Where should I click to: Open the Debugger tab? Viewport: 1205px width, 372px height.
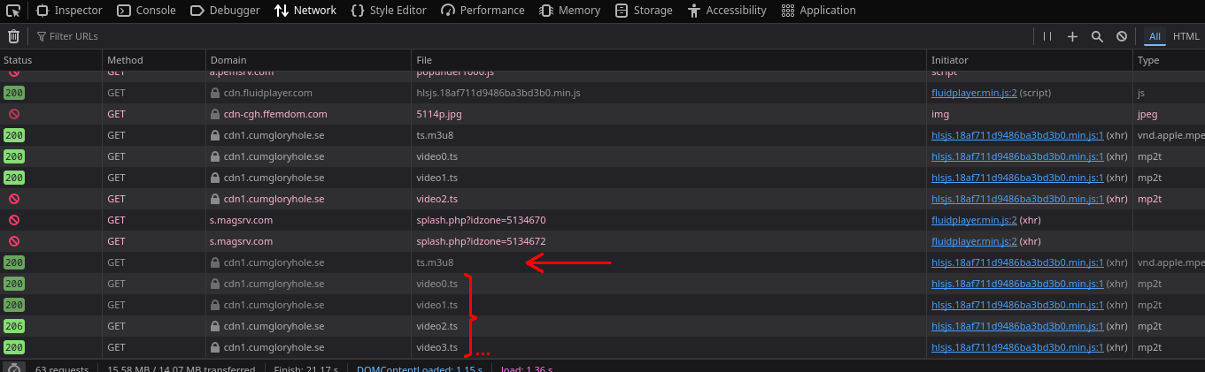225,11
